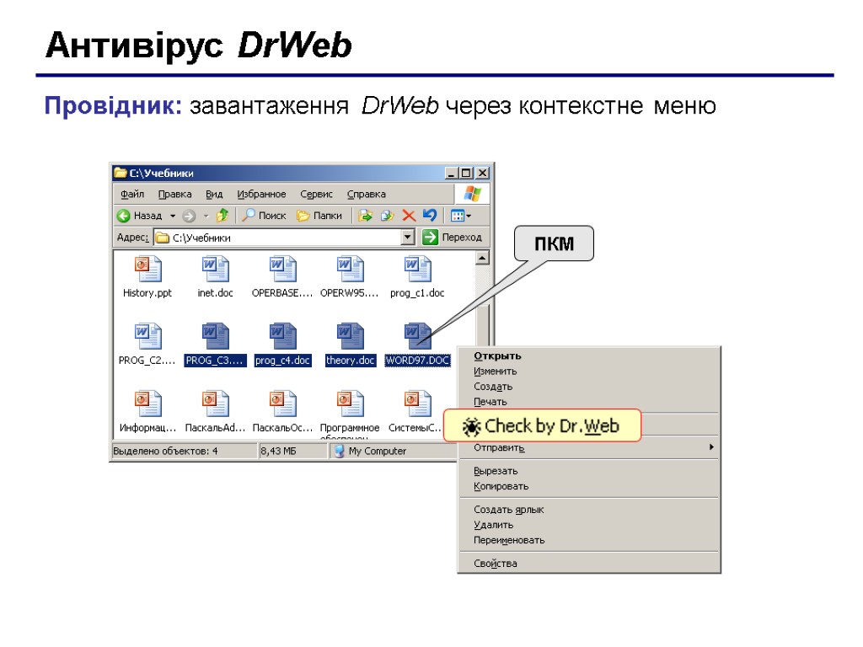Image resolution: width=863 pixels, height=647 pixels.
Task: Click the Copy To folder toolbar icon
Action: 388,215
